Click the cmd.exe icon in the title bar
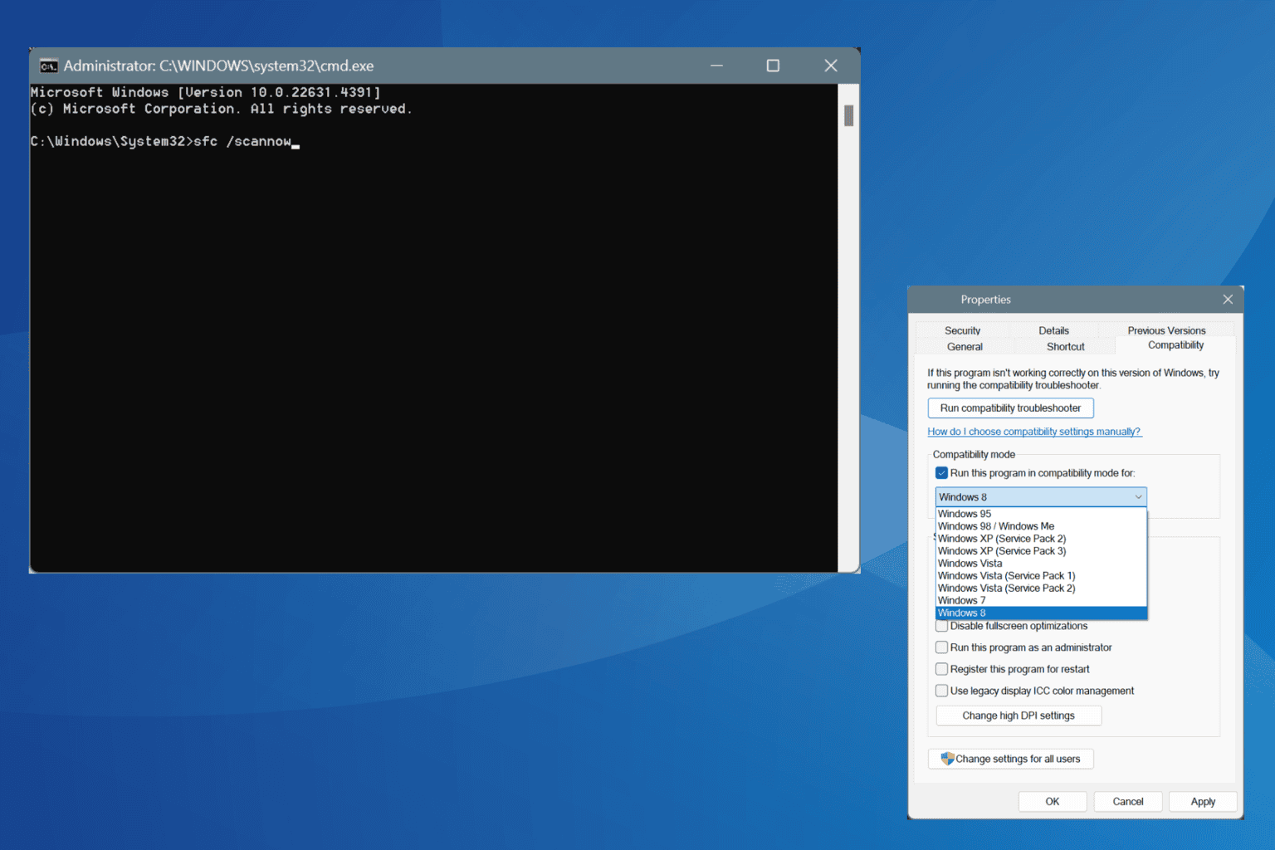This screenshot has width=1275, height=850. coord(49,66)
